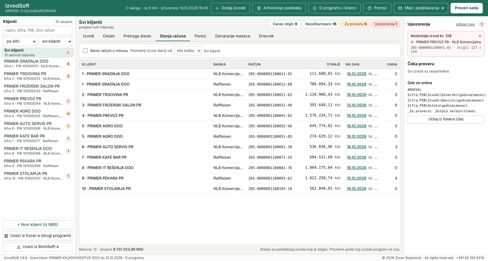Image resolution: width=488 pixels, height=261 pixels.
Task: Switch to the Izvodi tab
Action: click(89, 36)
